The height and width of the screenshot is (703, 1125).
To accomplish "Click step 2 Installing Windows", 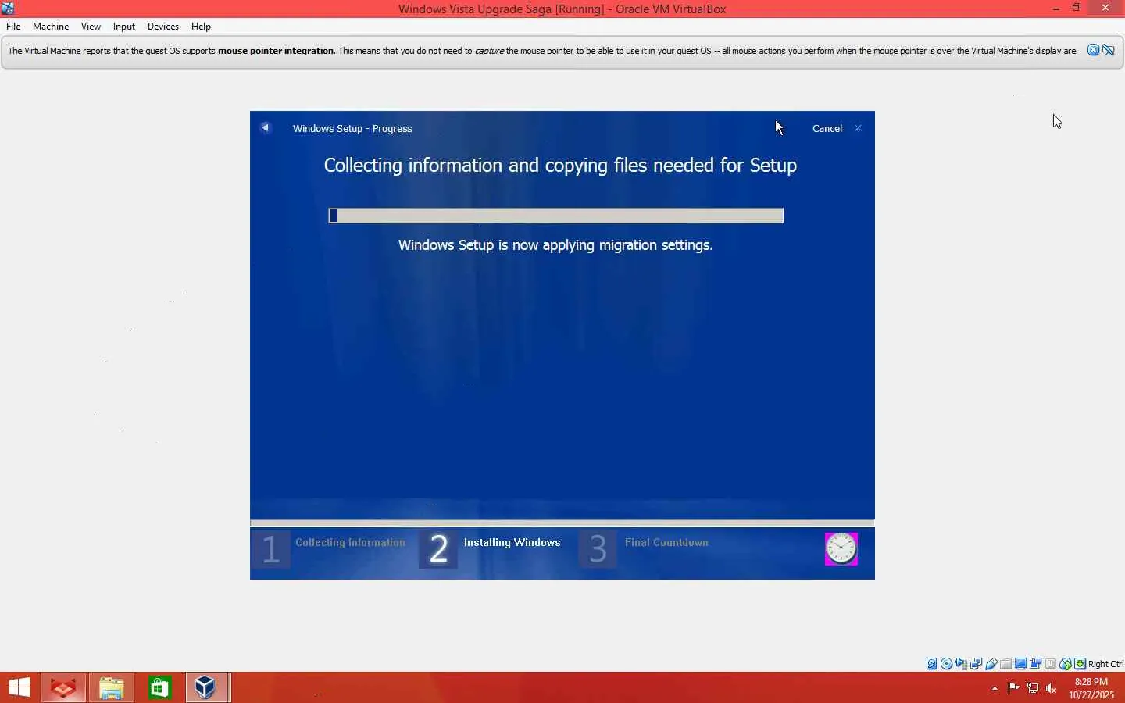I will (491, 548).
